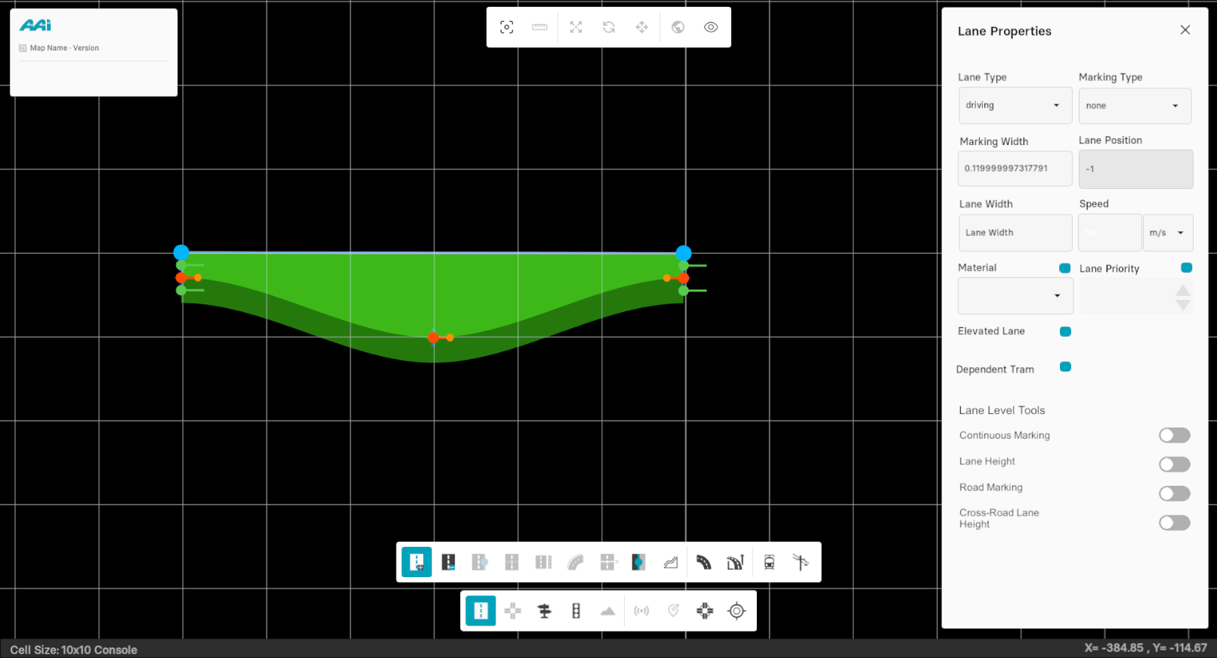Click the roundabout junction tool icon
Image resolution: width=1217 pixels, height=658 pixels.
tap(705, 611)
